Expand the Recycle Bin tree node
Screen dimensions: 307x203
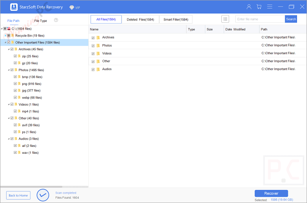(5, 35)
